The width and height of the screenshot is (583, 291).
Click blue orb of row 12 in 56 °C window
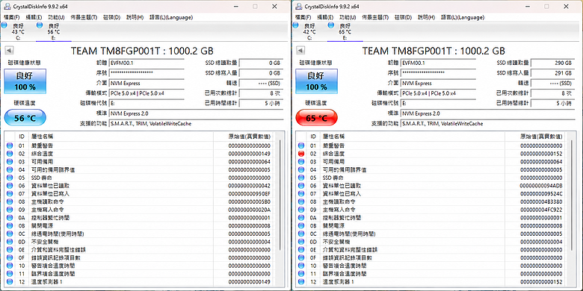tap(10, 282)
